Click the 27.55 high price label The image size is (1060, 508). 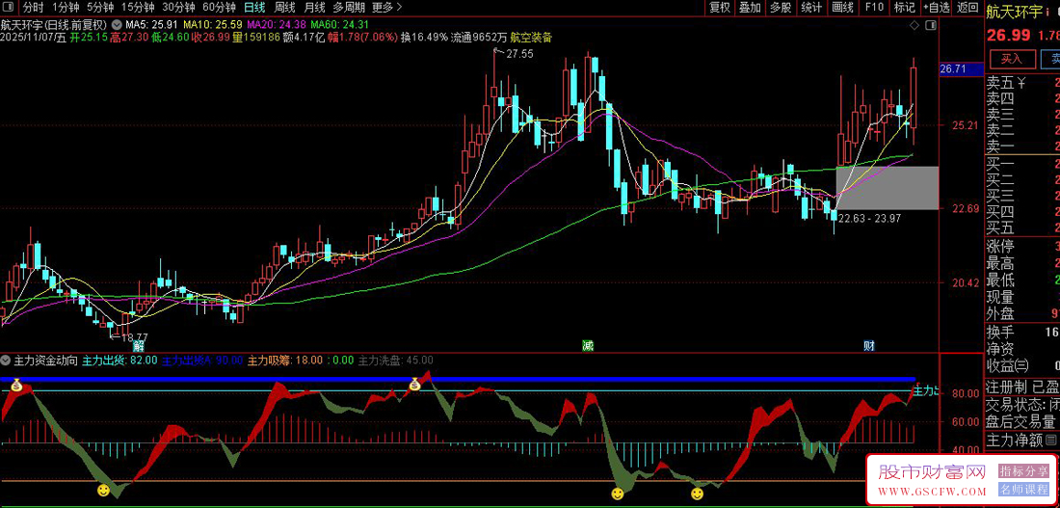click(x=519, y=54)
